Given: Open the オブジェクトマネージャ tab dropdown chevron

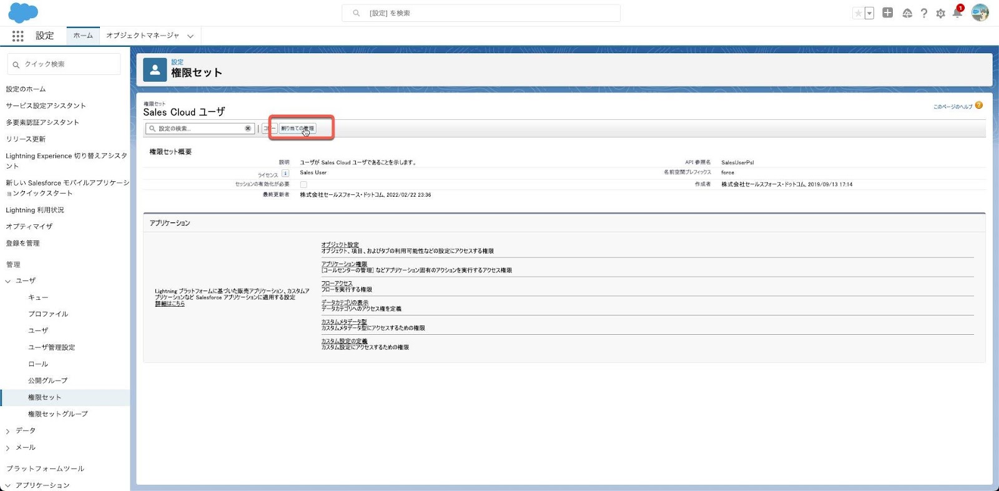Looking at the screenshot, I should tap(190, 36).
